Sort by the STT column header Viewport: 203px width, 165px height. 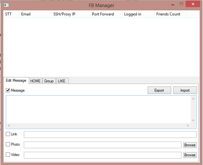tap(11, 14)
